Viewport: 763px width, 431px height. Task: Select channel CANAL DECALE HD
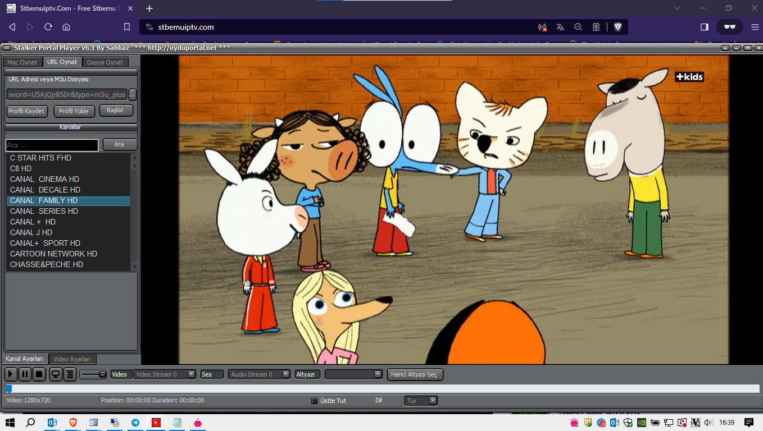tap(69, 190)
